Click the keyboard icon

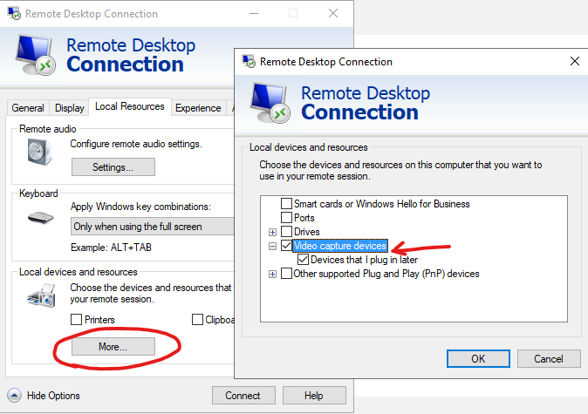(x=41, y=217)
